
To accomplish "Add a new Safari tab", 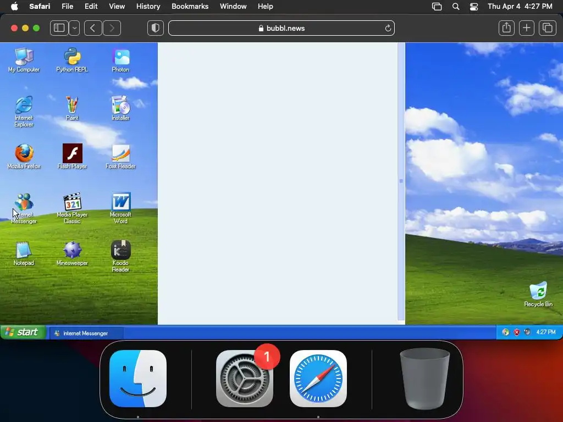I will [x=526, y=28].
